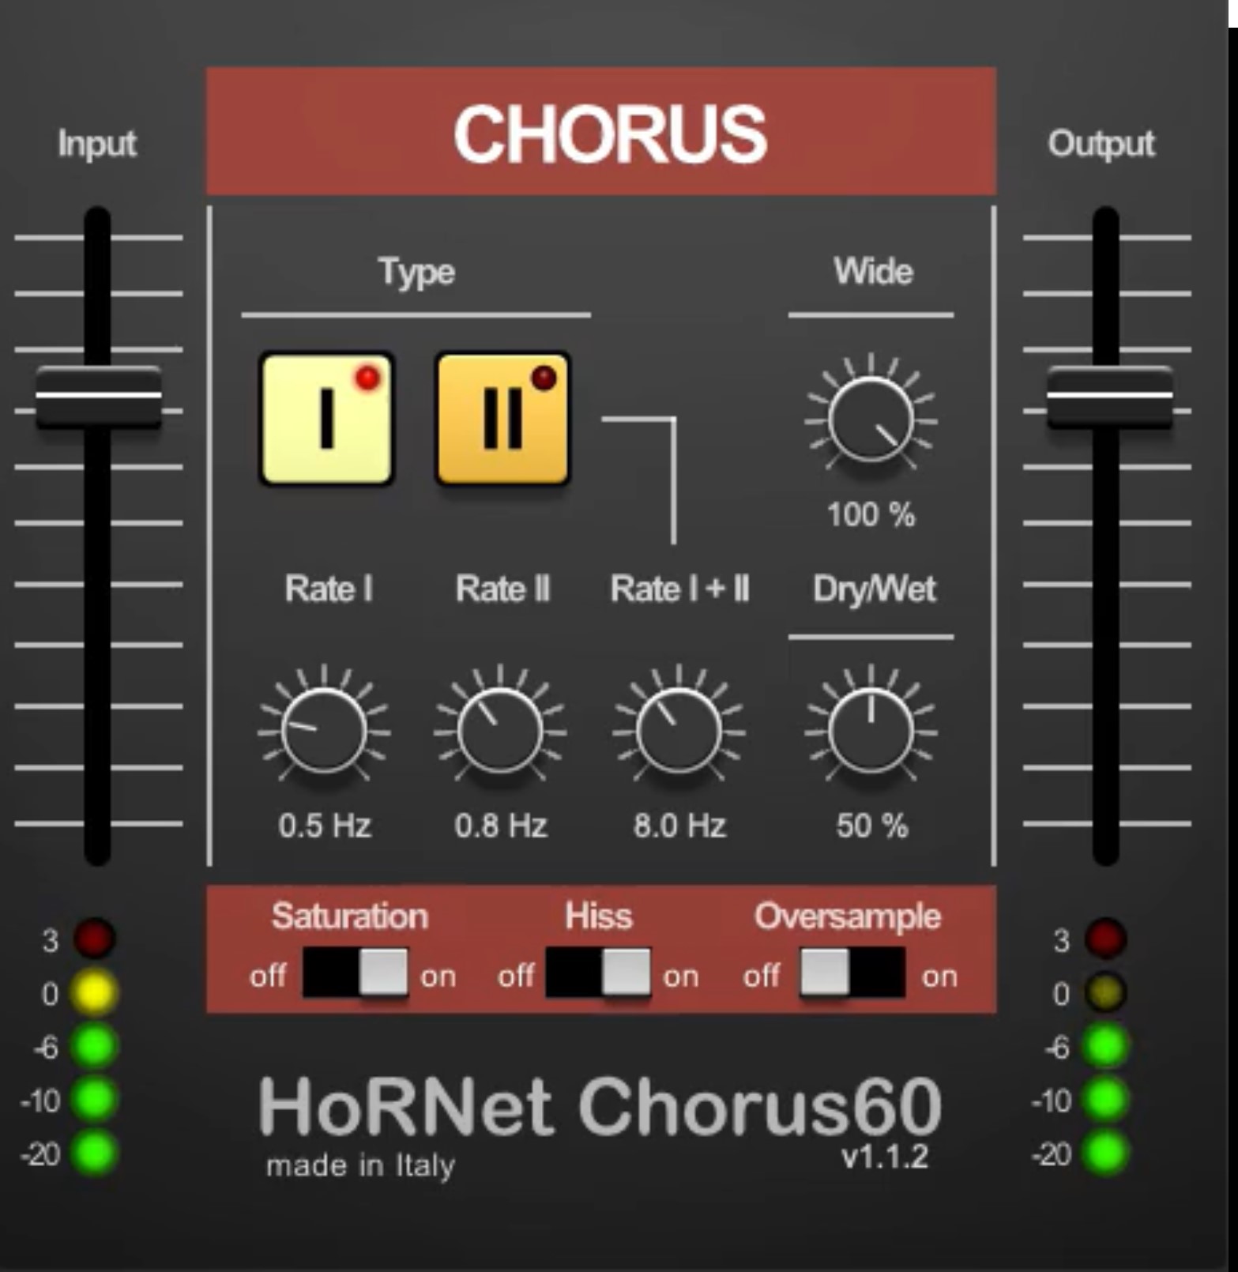Click the Hiss label
This screenshot has height=1272, width=1238.
click(x=599, y=916)
